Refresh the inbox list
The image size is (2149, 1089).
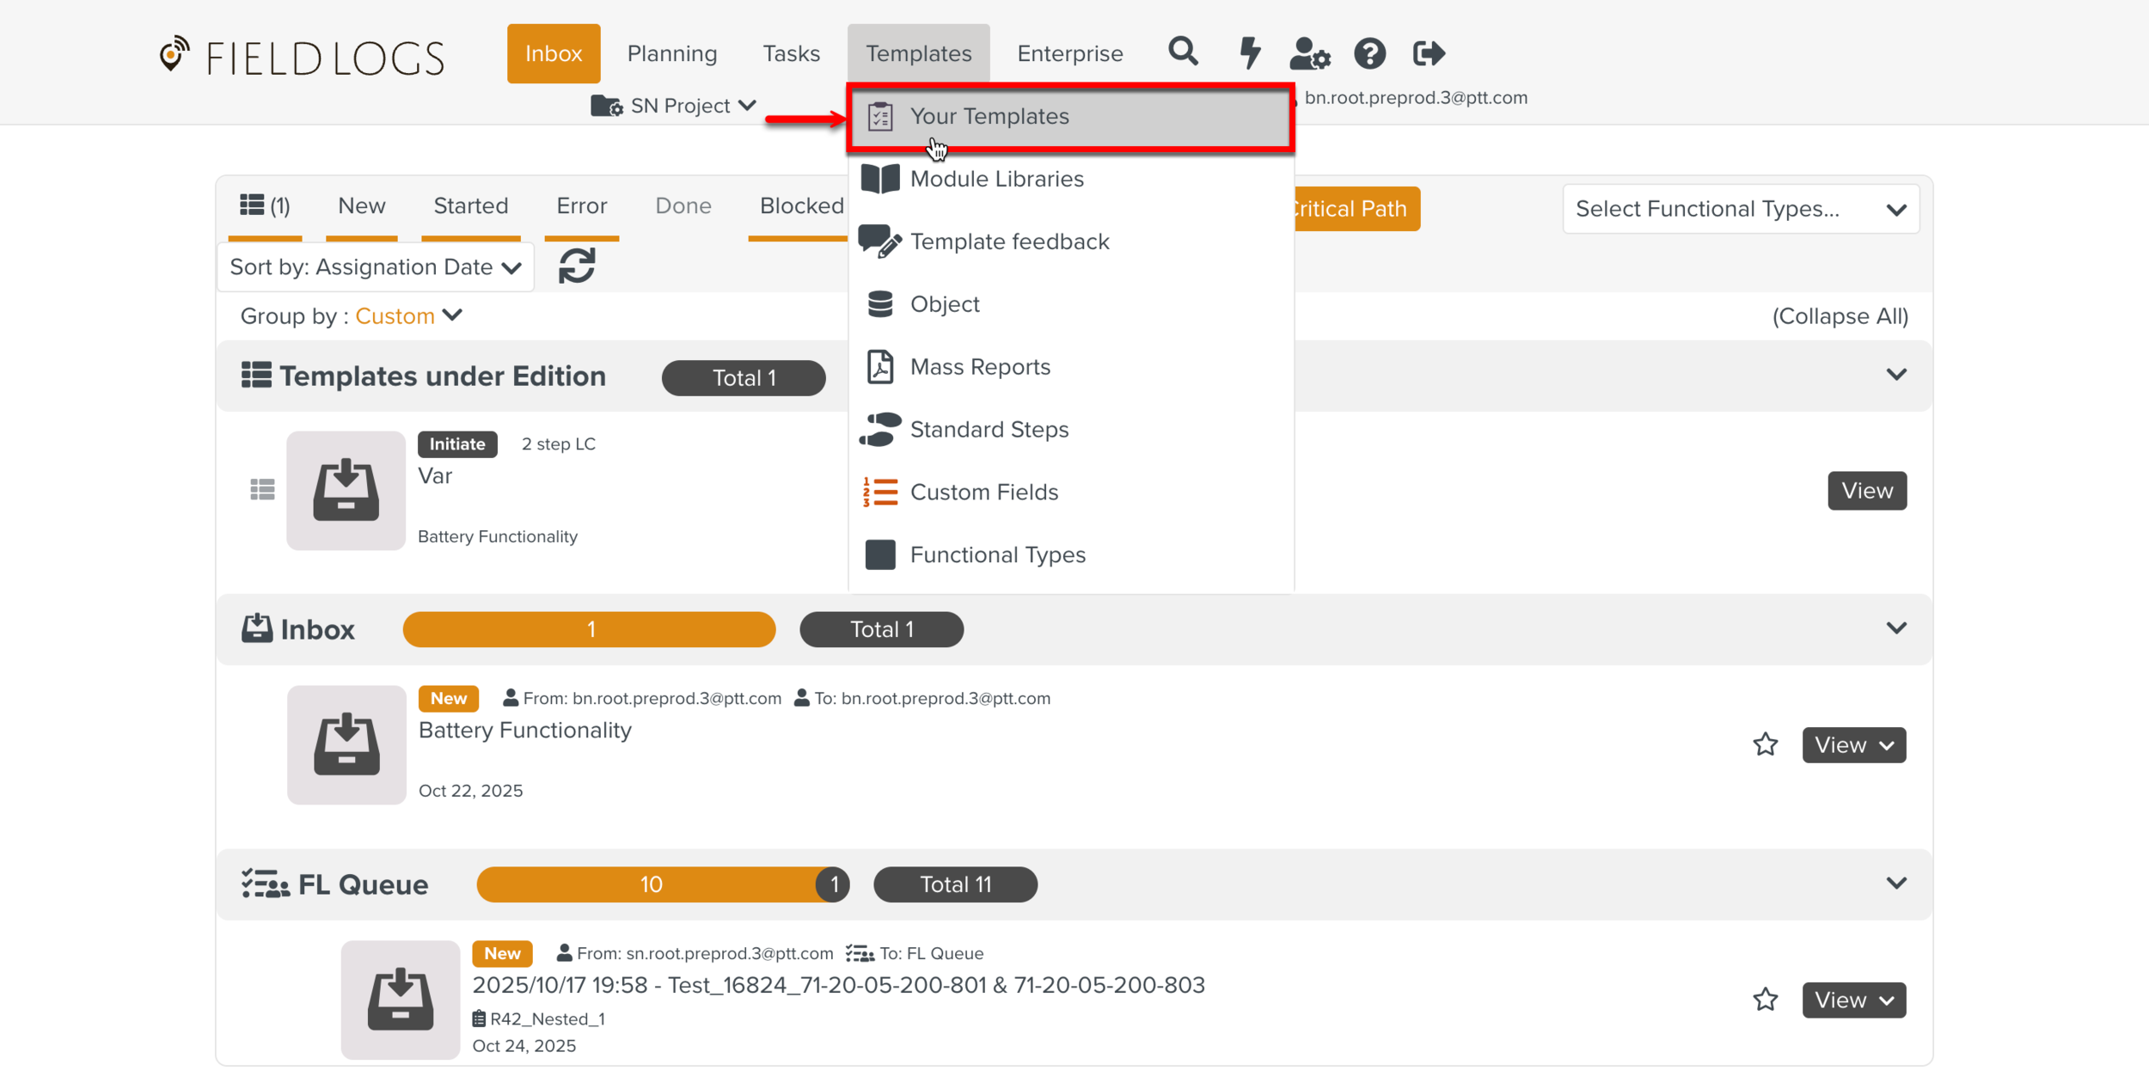click(577, 266)
